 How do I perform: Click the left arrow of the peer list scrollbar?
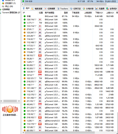23,133
